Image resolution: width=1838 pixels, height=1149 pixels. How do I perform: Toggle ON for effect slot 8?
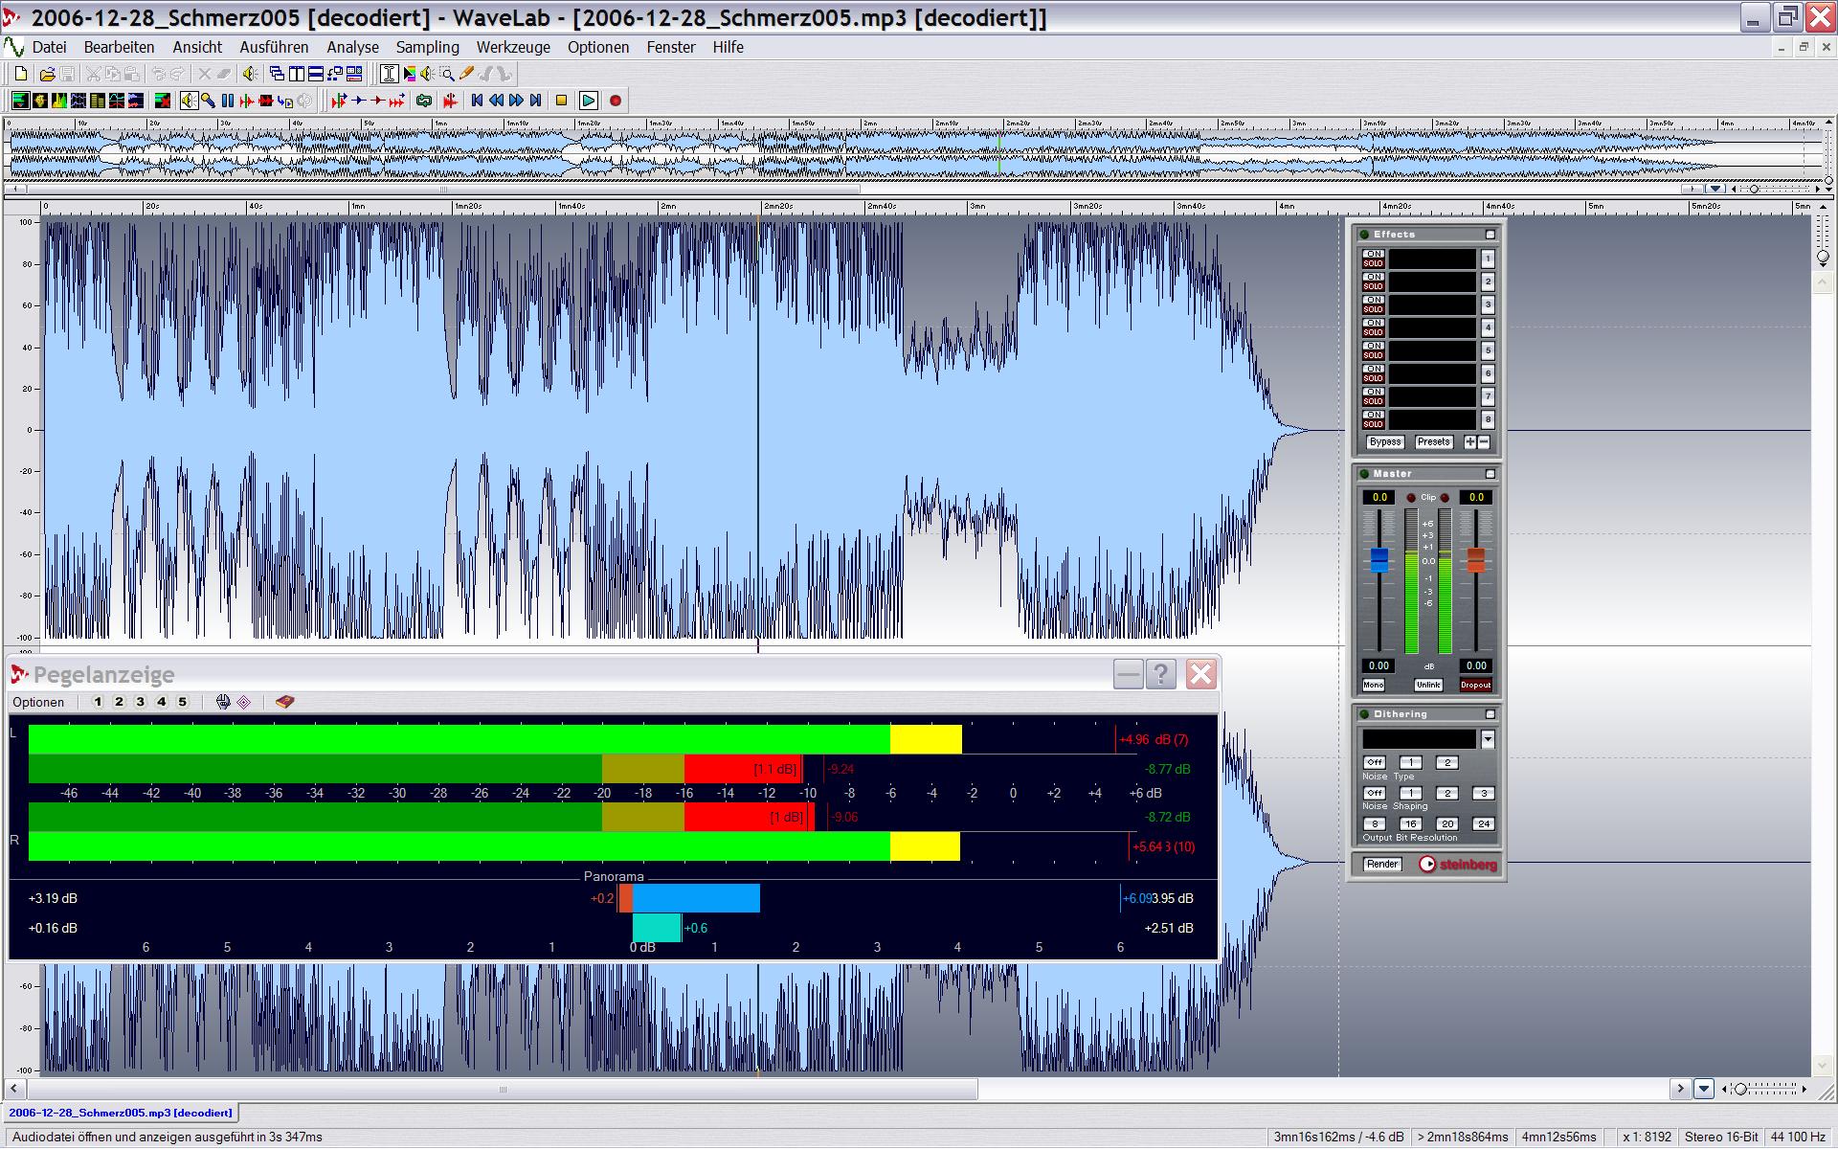[1374, 415]
